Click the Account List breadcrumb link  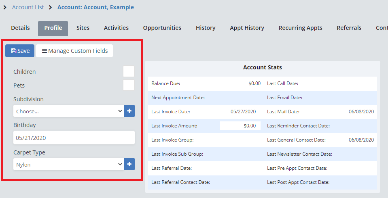tap(28, 7)
